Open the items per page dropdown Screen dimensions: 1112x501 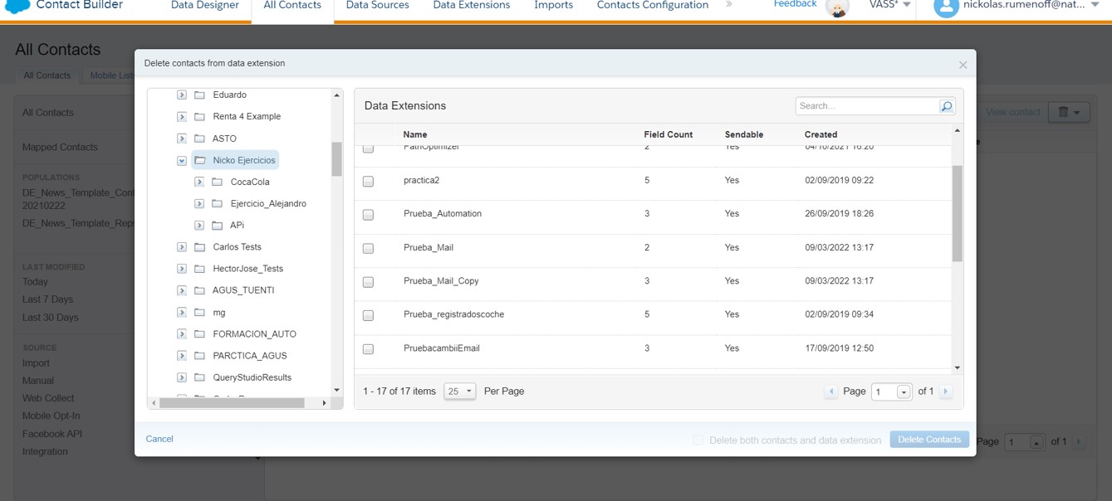point(459,392)
